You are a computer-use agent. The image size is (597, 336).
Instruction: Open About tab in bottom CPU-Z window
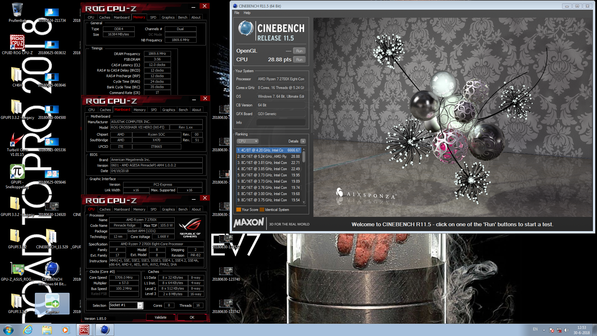tap(196, 209)
